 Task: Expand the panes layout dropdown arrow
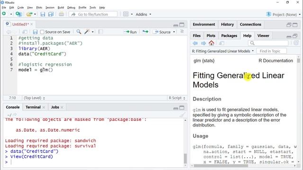click(132, 14)
